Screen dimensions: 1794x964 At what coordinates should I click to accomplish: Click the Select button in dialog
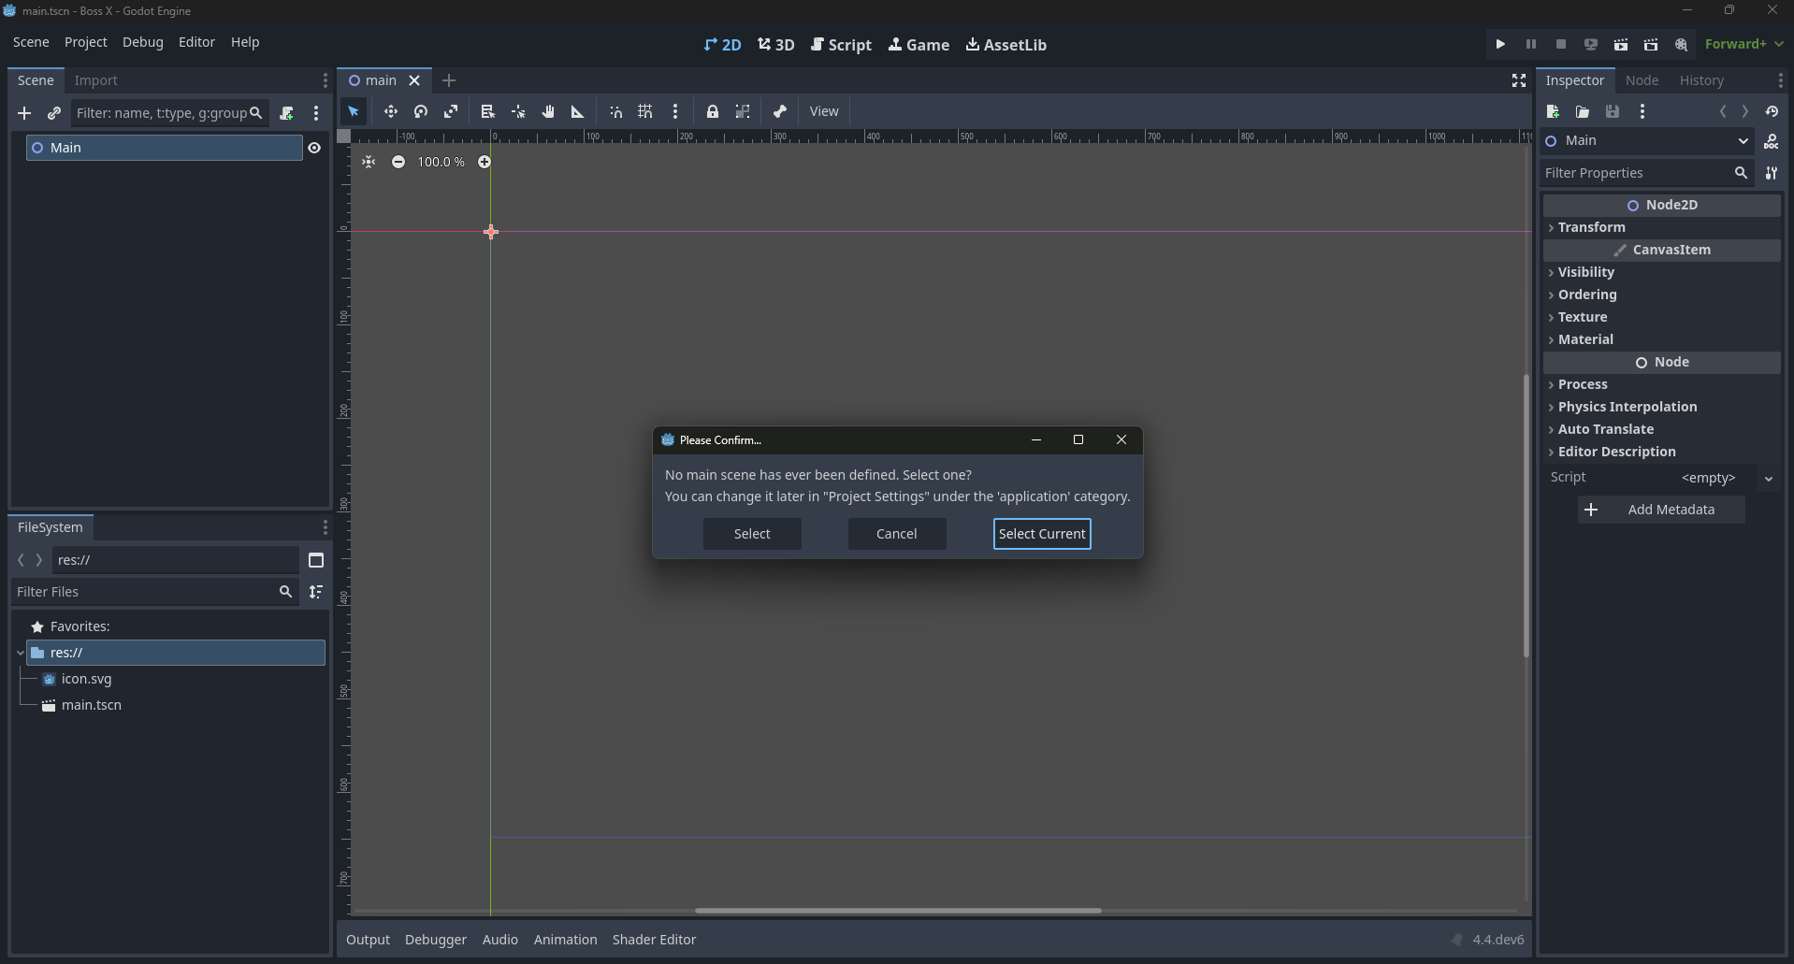[752, 534]
